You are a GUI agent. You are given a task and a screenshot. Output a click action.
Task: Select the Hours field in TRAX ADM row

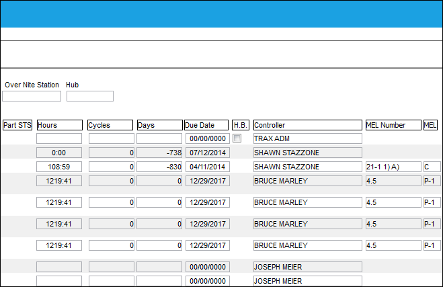59,138
